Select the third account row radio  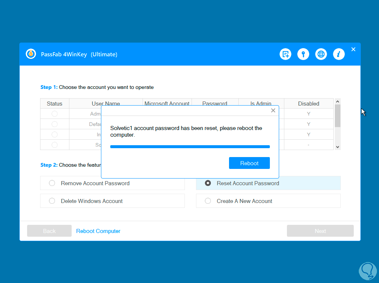(55, 134)
